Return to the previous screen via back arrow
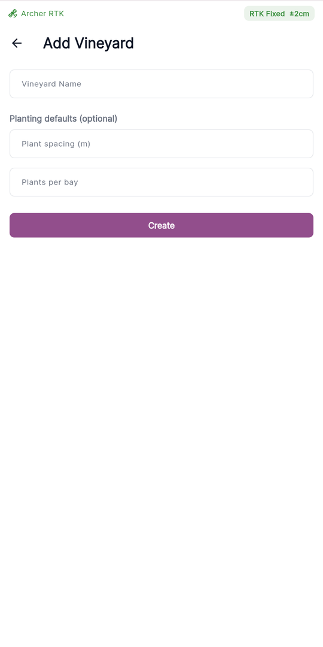 [17, 43]
